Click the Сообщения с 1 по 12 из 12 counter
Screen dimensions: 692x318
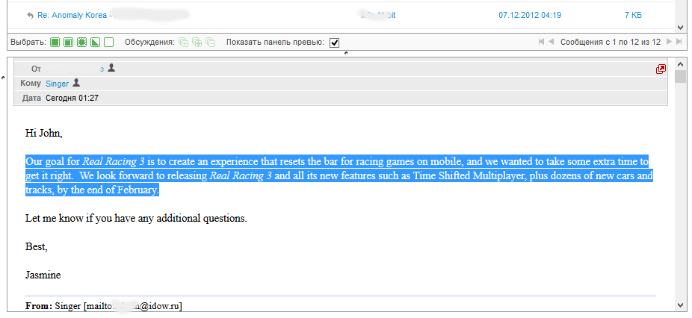611,42
